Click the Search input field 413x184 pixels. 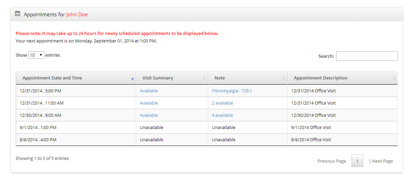coord(367,56)
